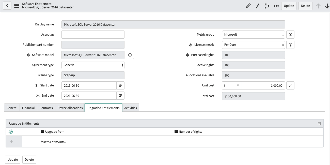Click the Upgrade Entitlements section title
Image resolution: width=330 pixels, height=165 pixels.
tap(24, 124)
